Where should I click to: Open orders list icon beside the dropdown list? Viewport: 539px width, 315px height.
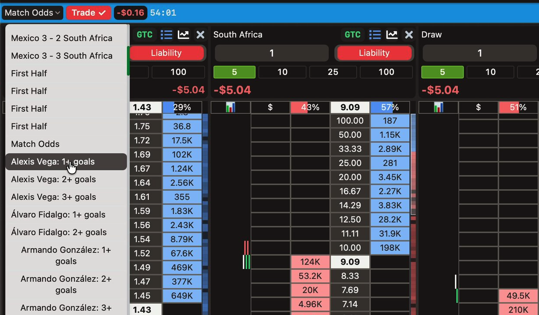(167, 35)
